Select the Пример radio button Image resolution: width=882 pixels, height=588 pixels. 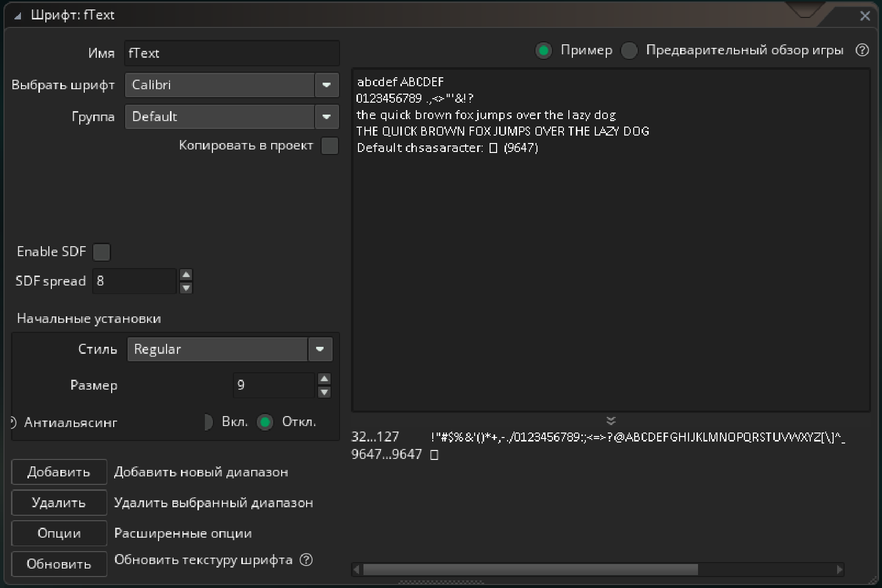pos(543,50)
